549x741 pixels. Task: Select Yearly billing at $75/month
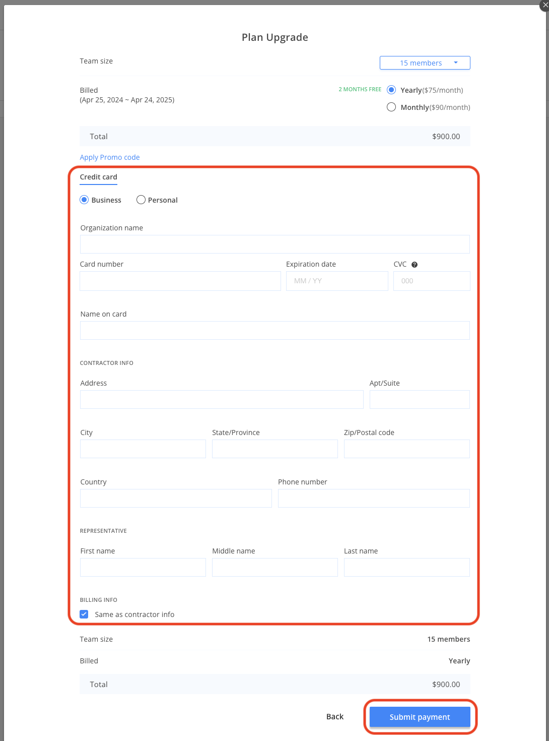pos(391,90)
